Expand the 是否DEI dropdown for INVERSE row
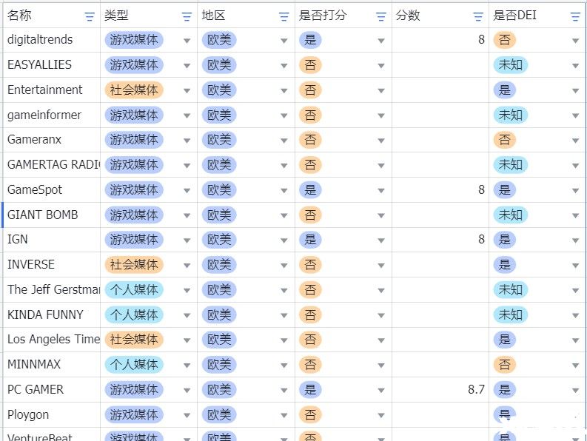587x441 pixels. [x=575, y=266]
